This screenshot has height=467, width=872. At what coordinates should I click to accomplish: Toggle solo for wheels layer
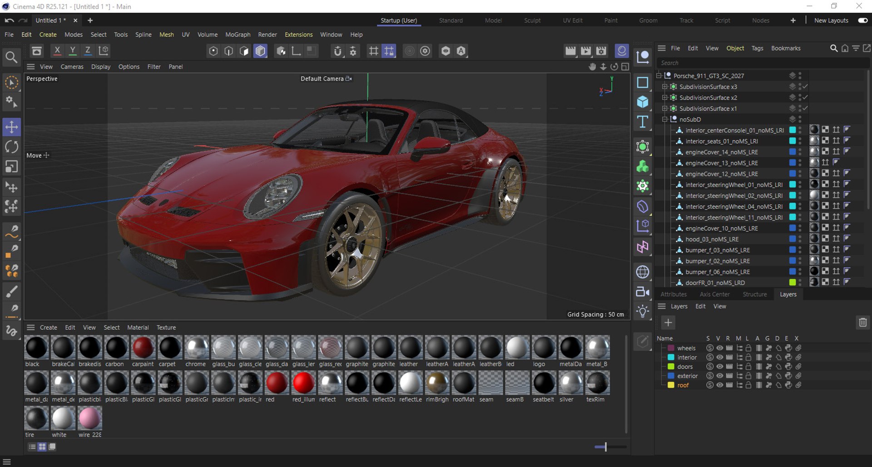click(709, 348)
